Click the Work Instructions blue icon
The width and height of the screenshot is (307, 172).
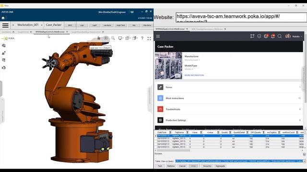click(x=160, y=98)
